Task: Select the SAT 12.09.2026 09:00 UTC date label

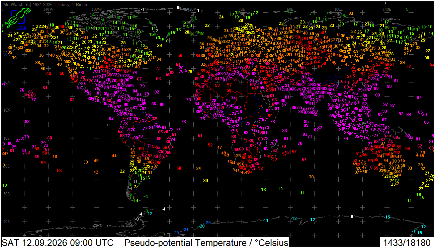Action: click(58, 243)
